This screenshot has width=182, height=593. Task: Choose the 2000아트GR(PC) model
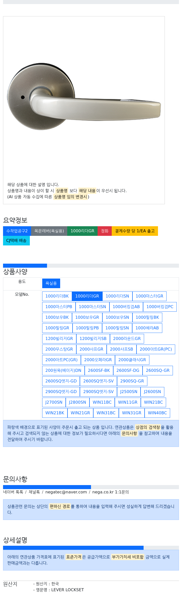[156, 349]
